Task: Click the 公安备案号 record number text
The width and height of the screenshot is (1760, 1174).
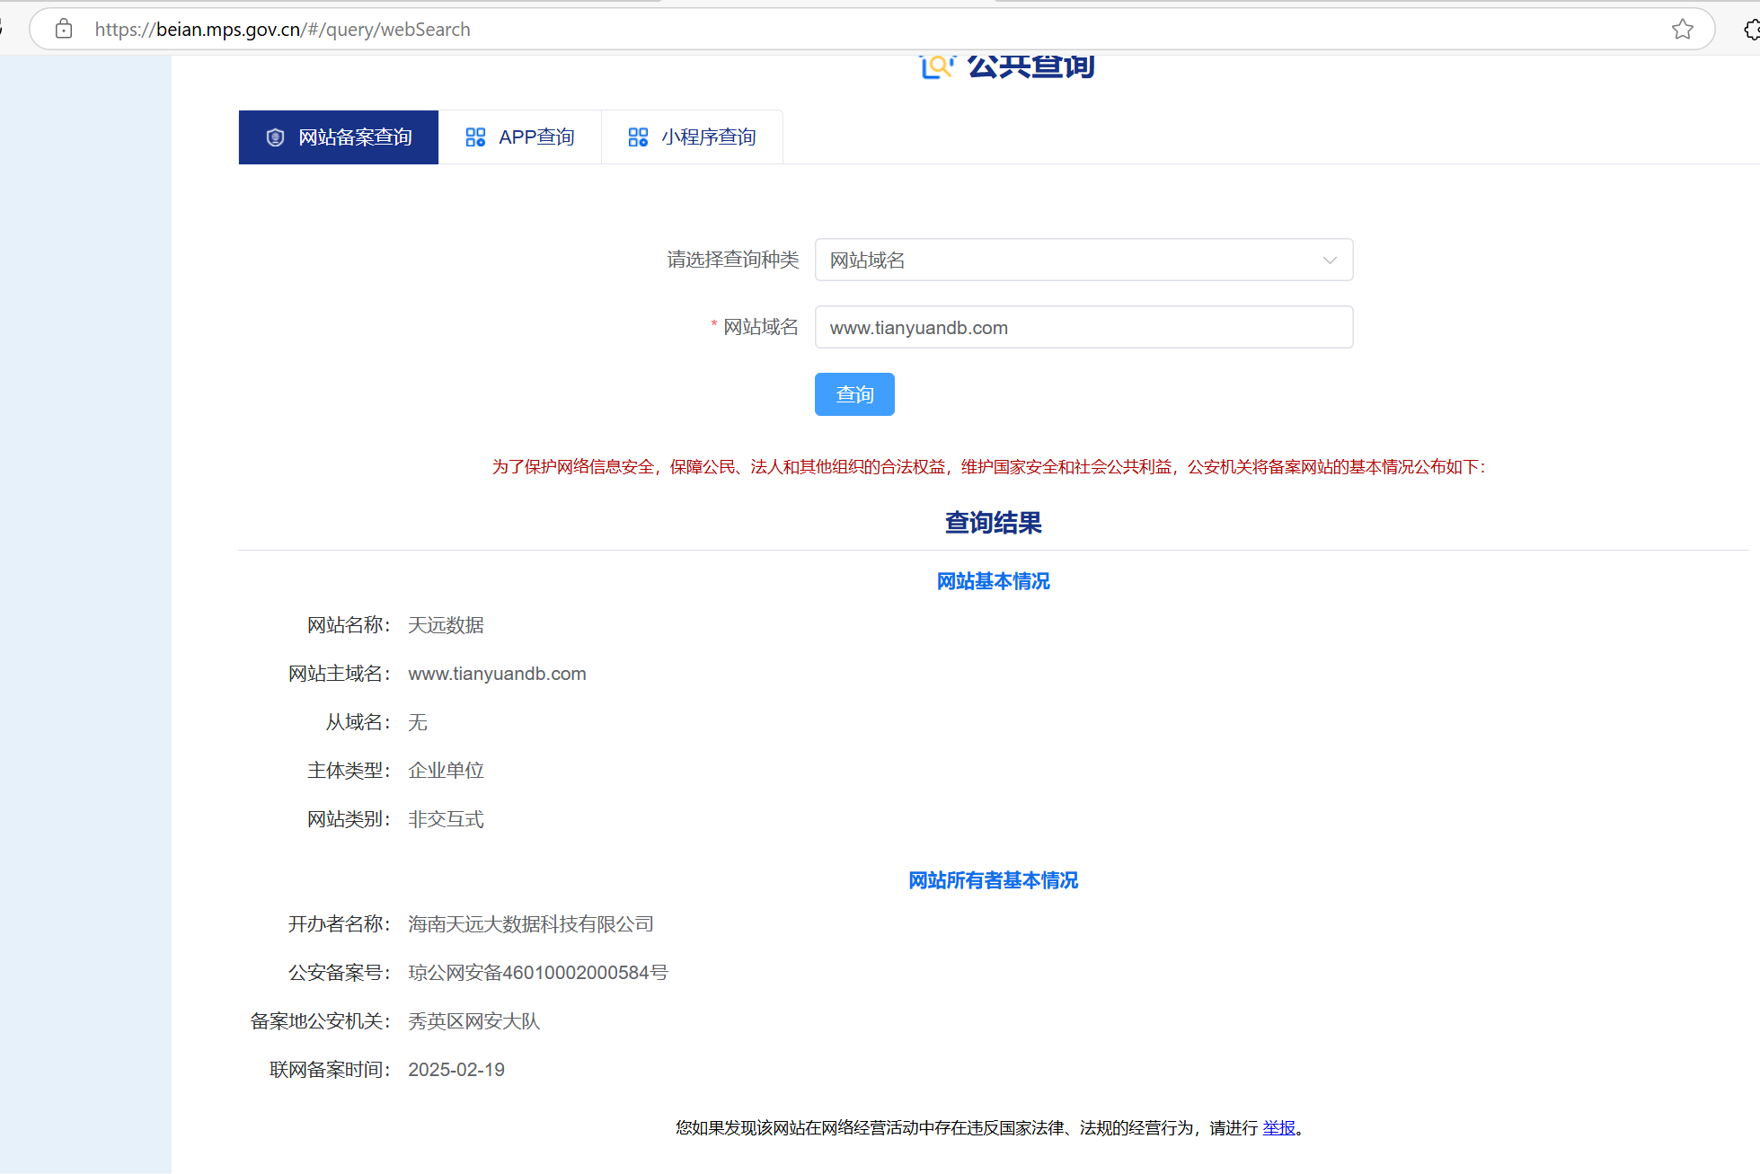Action: point(537,973)
